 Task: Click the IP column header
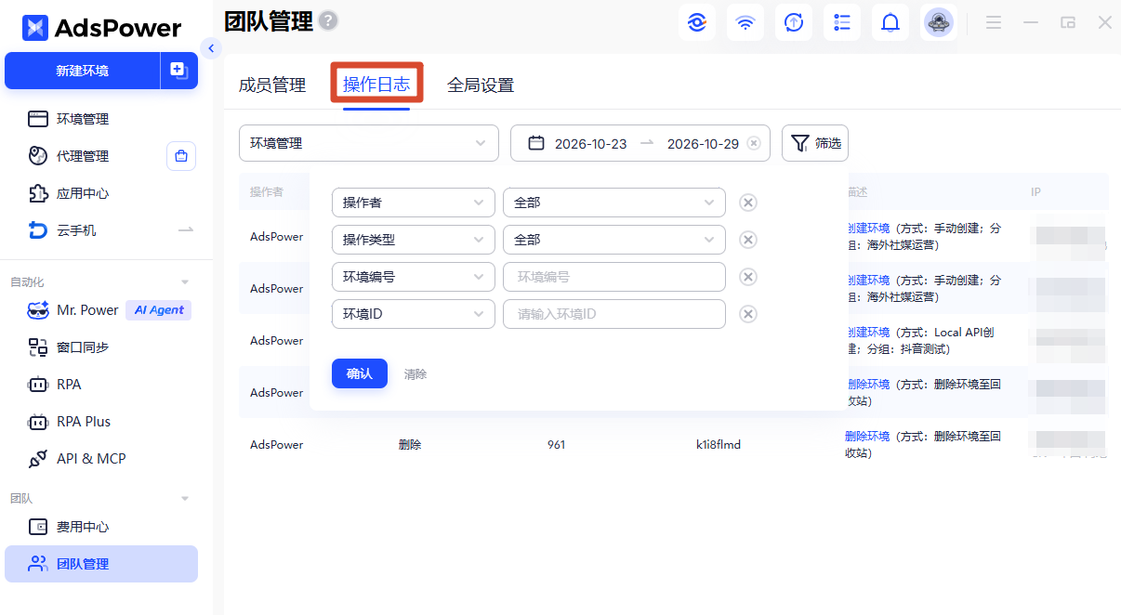click(x=1036, y=192)
